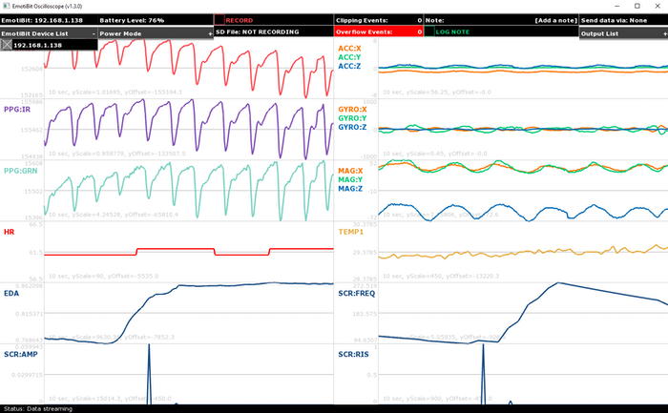
Task: Maximize the EmotiBit Oscilloscope window
Action: pyautogui.click(x=637, y=6)
